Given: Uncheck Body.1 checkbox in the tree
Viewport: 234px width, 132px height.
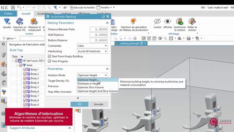Looking at the screenshot, I should coord(25,69).
